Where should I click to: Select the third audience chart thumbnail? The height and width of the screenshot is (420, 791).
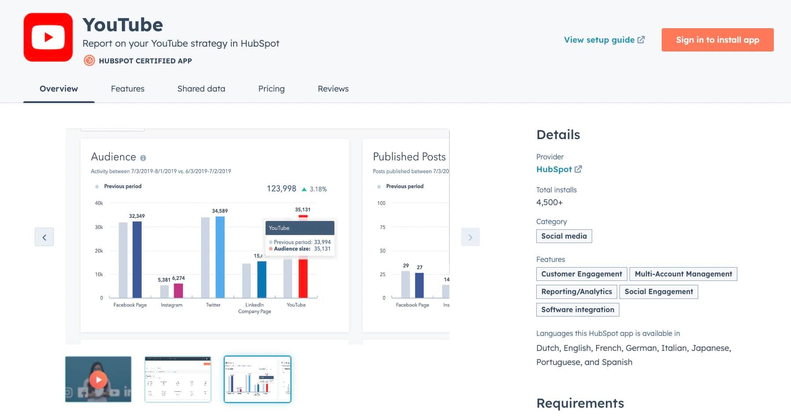[x=257, y=379]
